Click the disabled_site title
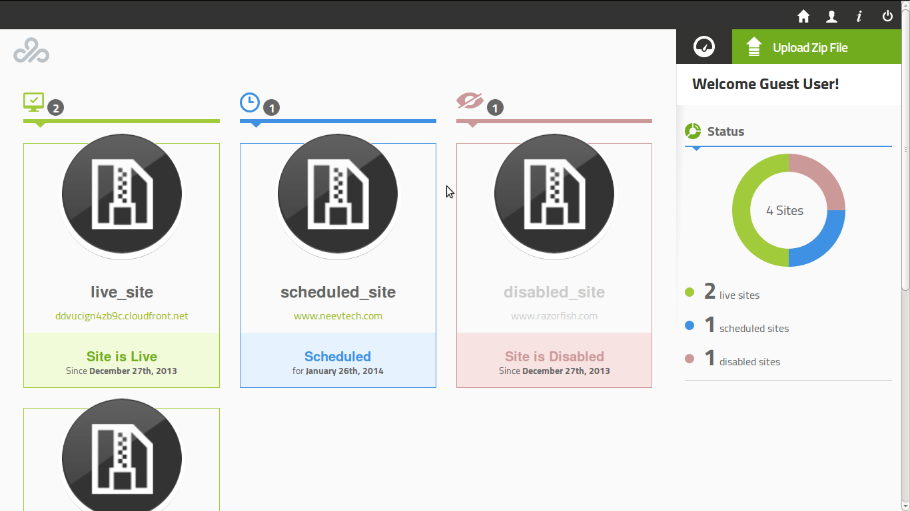The width and height of the screenshot is (910, 511). (554, 292)
